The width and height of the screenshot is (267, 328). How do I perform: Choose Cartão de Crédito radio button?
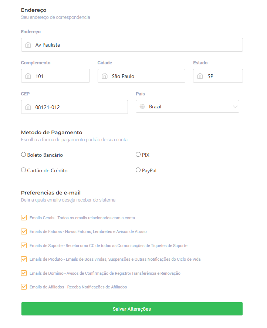click(x=24, y=170)
